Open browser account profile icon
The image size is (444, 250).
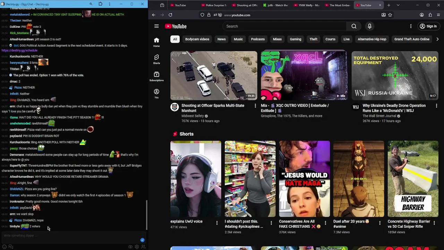422,15
